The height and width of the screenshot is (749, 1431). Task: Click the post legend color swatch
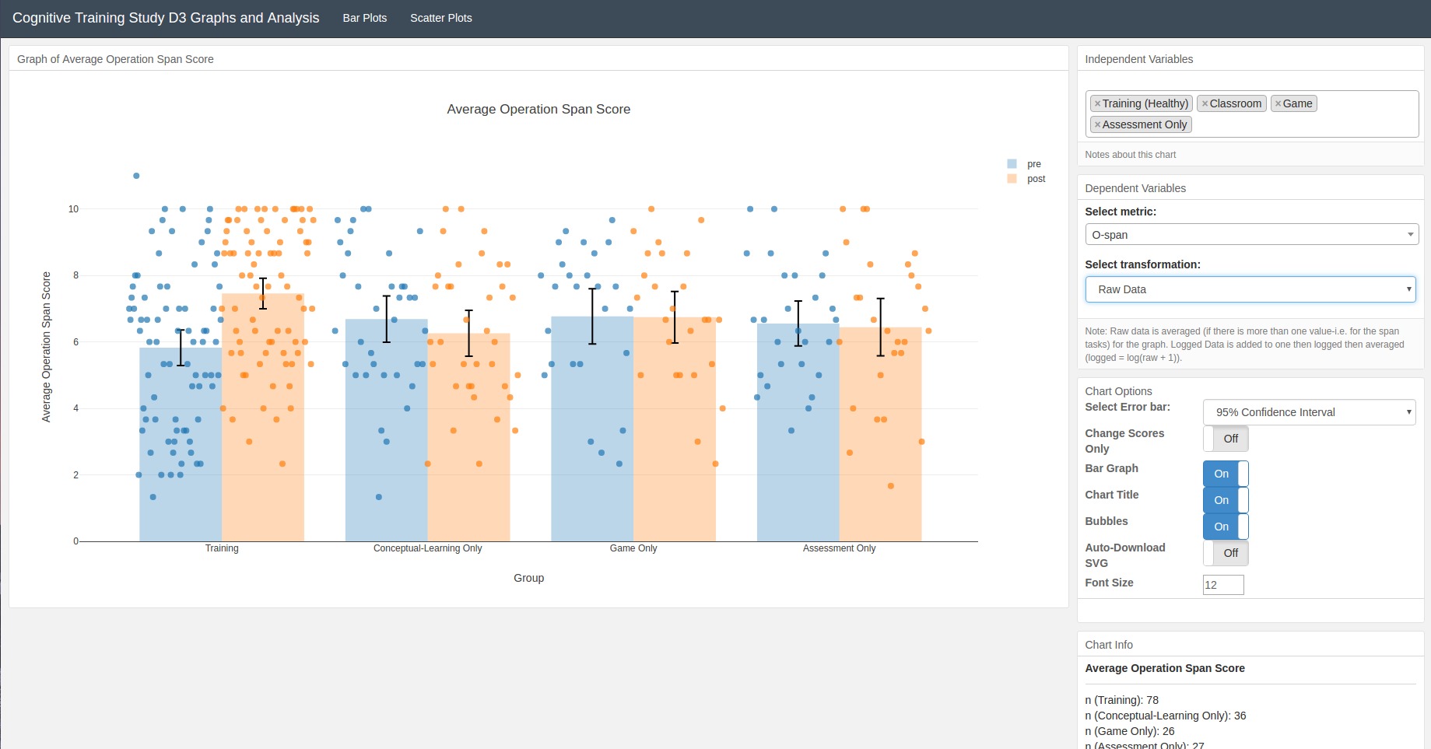pos(1012,179)
